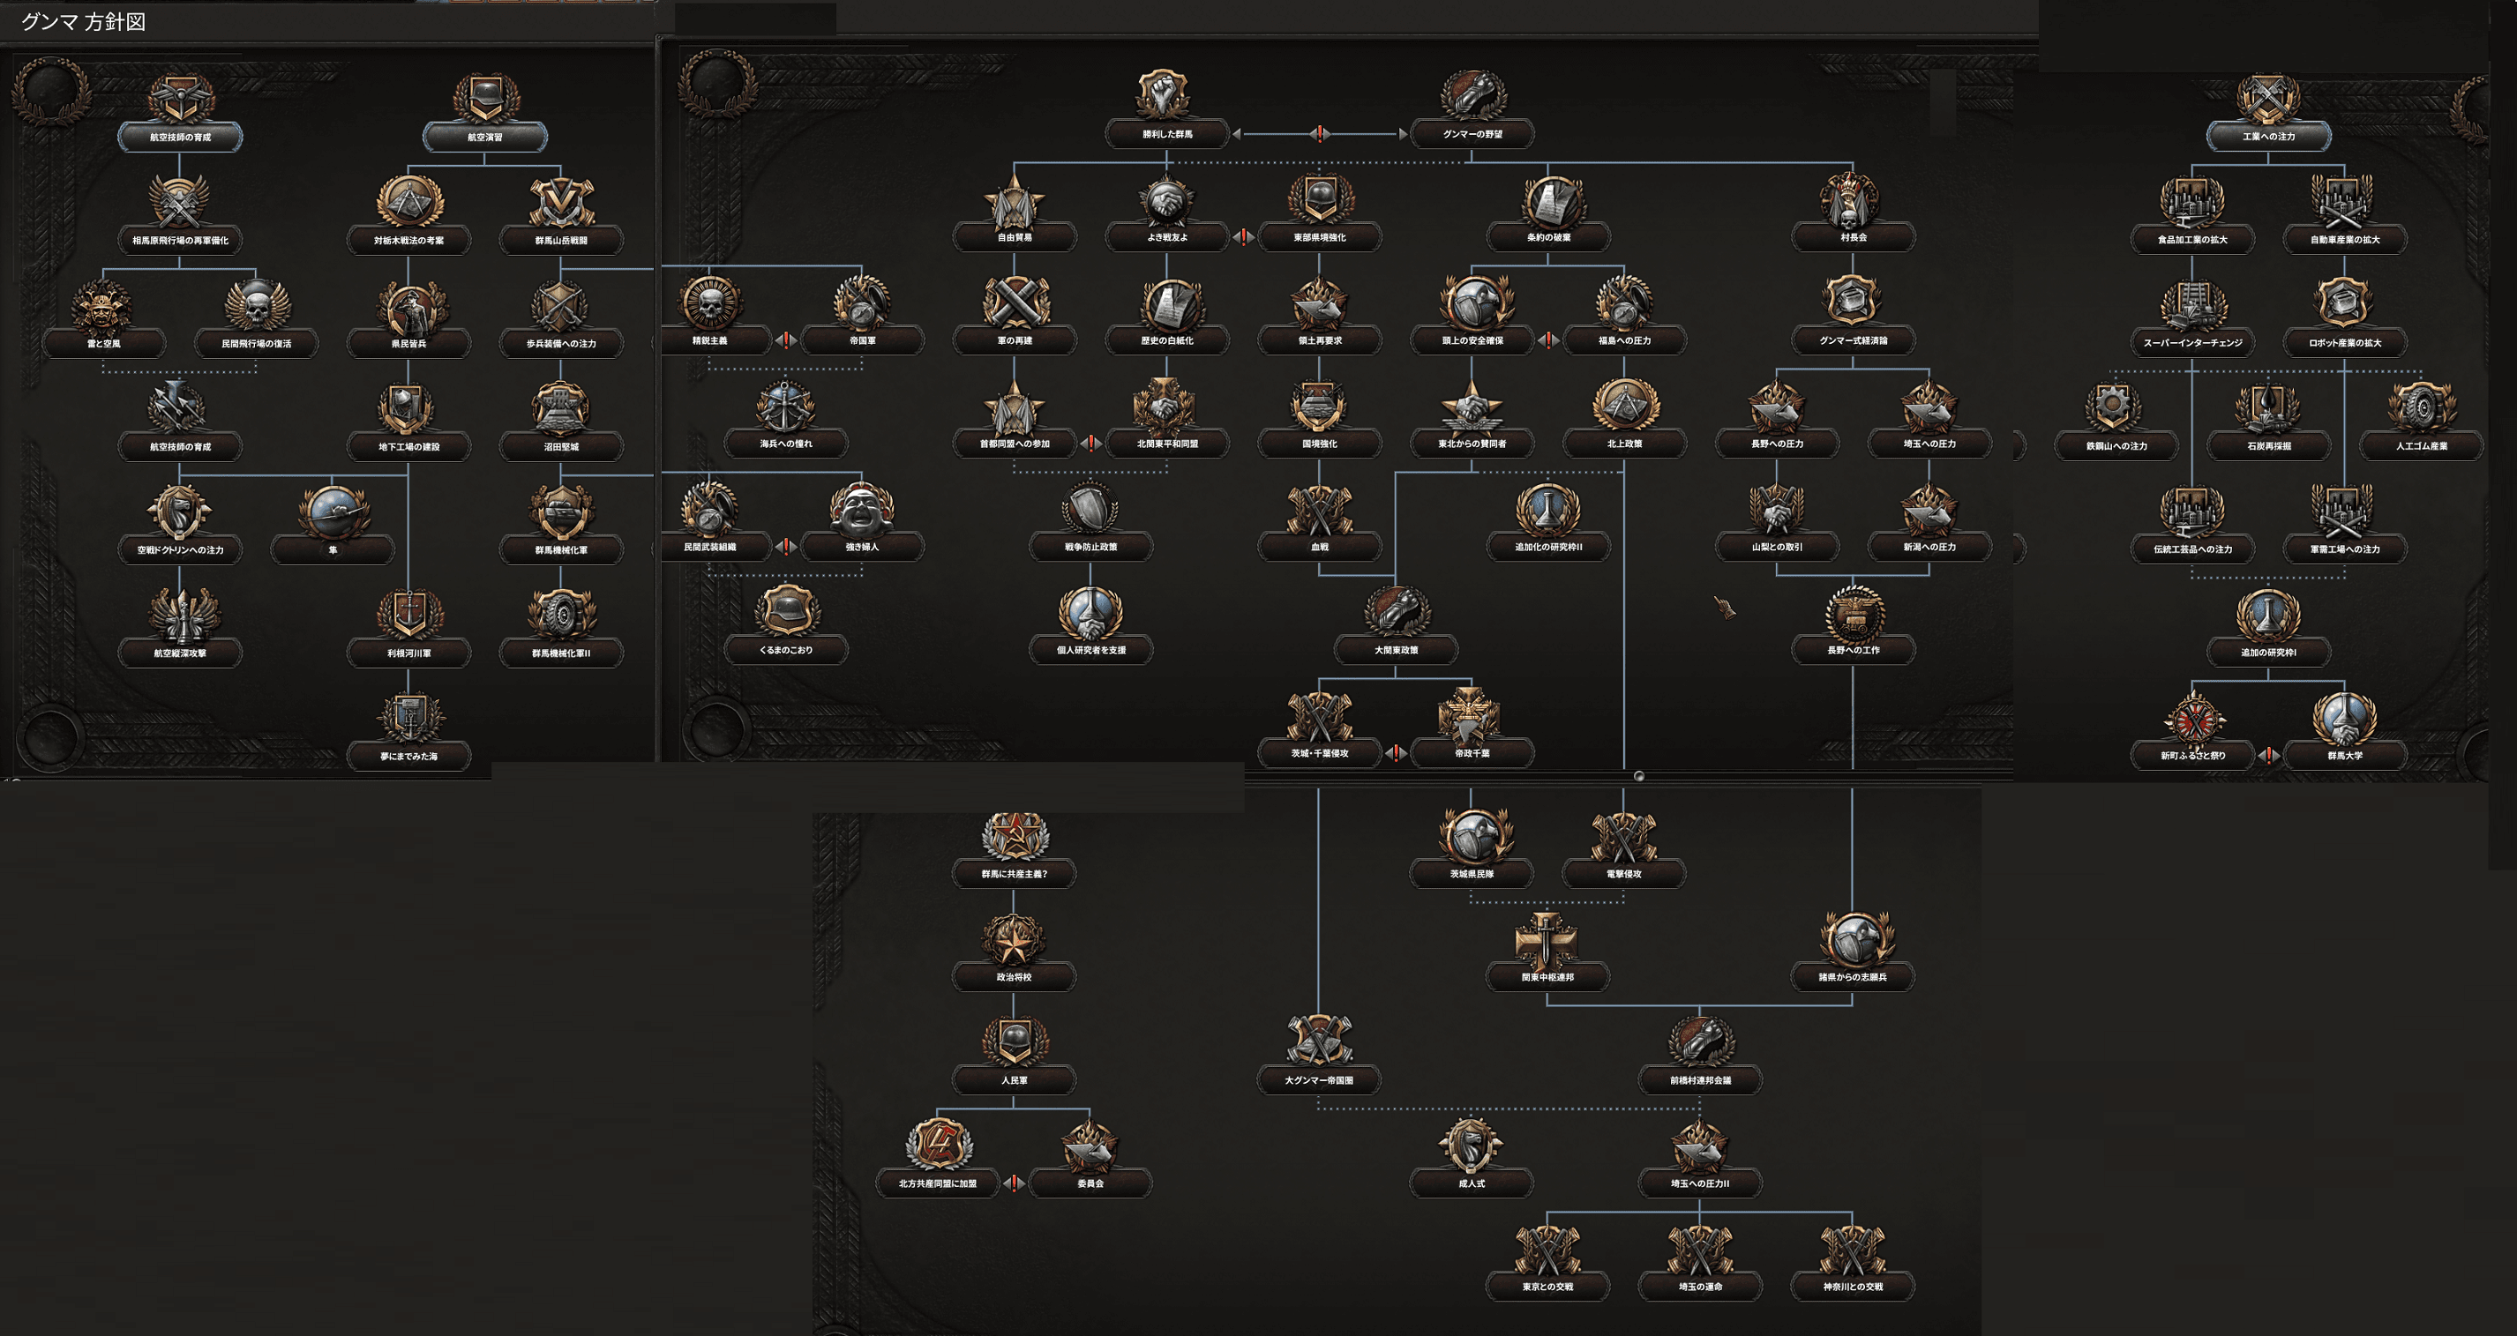Click the 東京との交戦 focus label
This screenshot has height=1336, width=2517.
[x=1547, y=1287]
